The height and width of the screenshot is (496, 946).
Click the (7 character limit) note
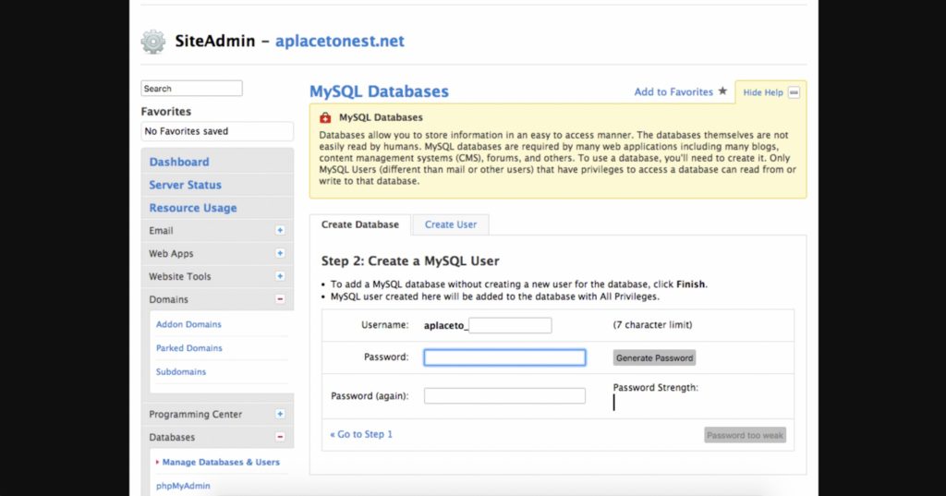(x=653, y=324)
